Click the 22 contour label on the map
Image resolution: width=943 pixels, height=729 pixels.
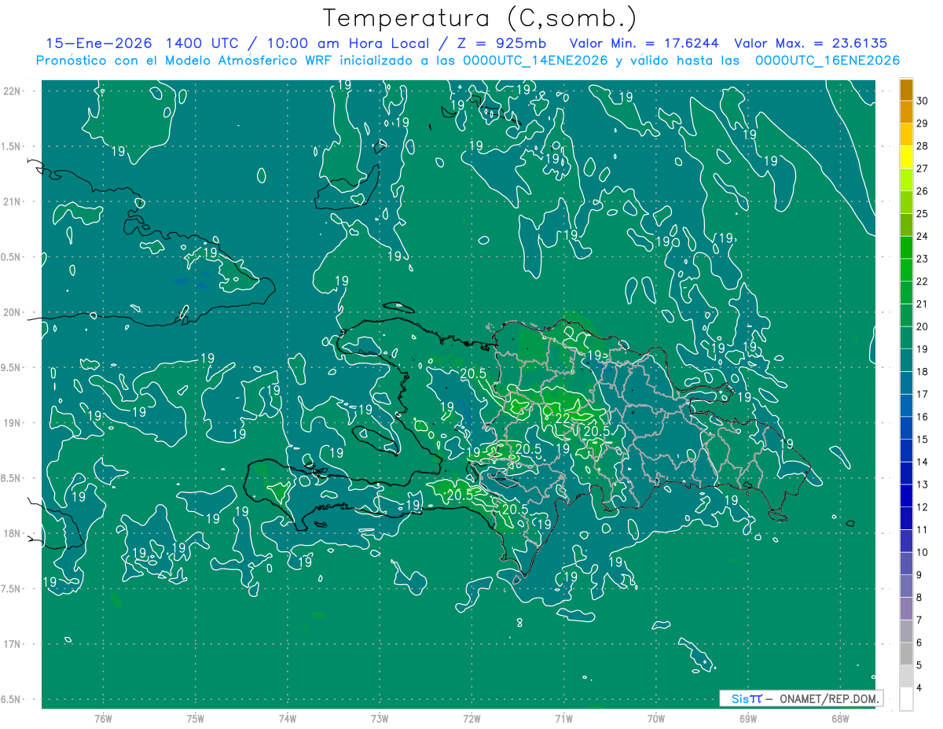pos(563,418)
